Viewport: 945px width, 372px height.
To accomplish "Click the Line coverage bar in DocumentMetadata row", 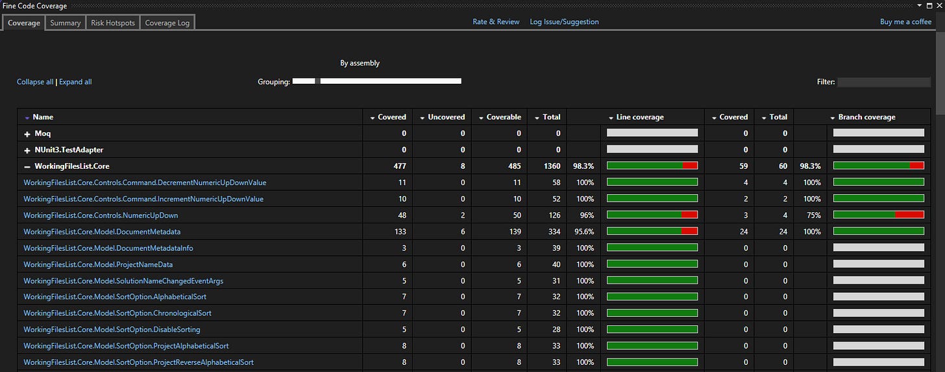I will click(x=652, y=230).
